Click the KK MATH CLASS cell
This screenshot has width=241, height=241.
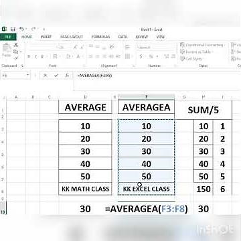click(x=86, y=189)
